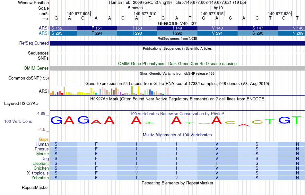The image size is (305, 195).
Task: Click the 149,677,615 ruler position label
Action: pos(212,13)
